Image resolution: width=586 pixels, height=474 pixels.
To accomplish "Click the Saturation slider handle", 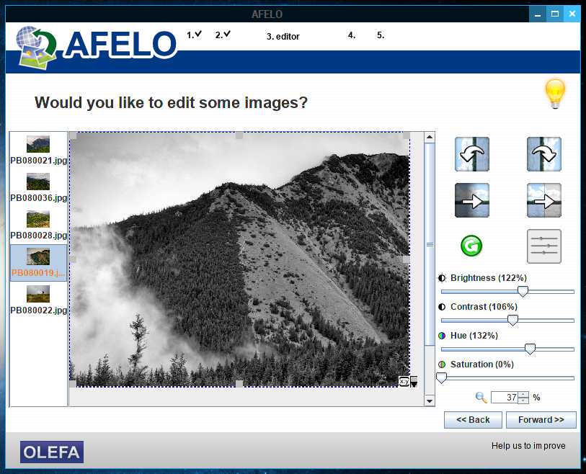I will tap(441, 377).
